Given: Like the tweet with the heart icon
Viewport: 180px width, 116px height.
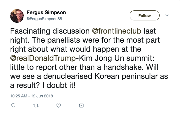Looking at the screenshot, I should click(59, 105).
